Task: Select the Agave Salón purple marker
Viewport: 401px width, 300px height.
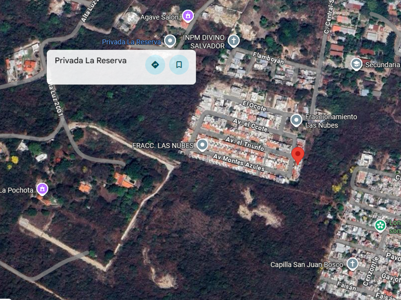Action: point(188,16)
